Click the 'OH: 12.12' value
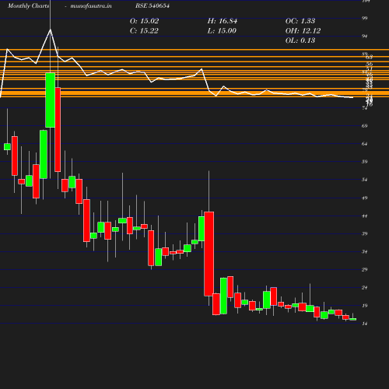This screenshot has width=389, height=389. (x=303, y=31)
